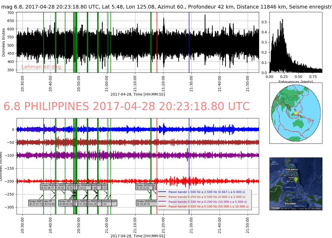Click the Indonesia label on the satellite map
This screenshot has width=332, height=238.
pyautogui.click(x=290, y=204)
